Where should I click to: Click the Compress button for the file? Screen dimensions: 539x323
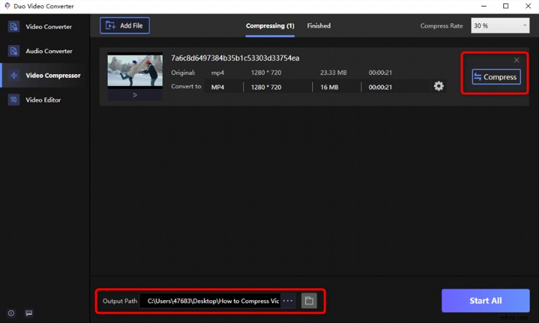tap(496, 77)
